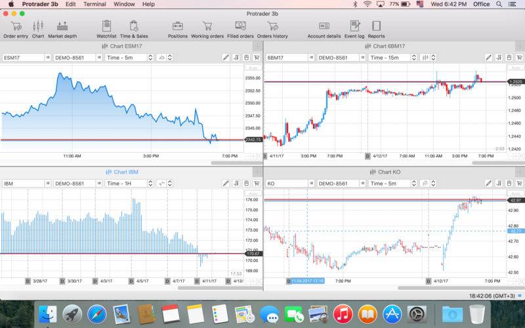Screen dimensions: 525x328
Task: Open symbol lookup list next to ESM17 field
Action: [x=48, y=58]
